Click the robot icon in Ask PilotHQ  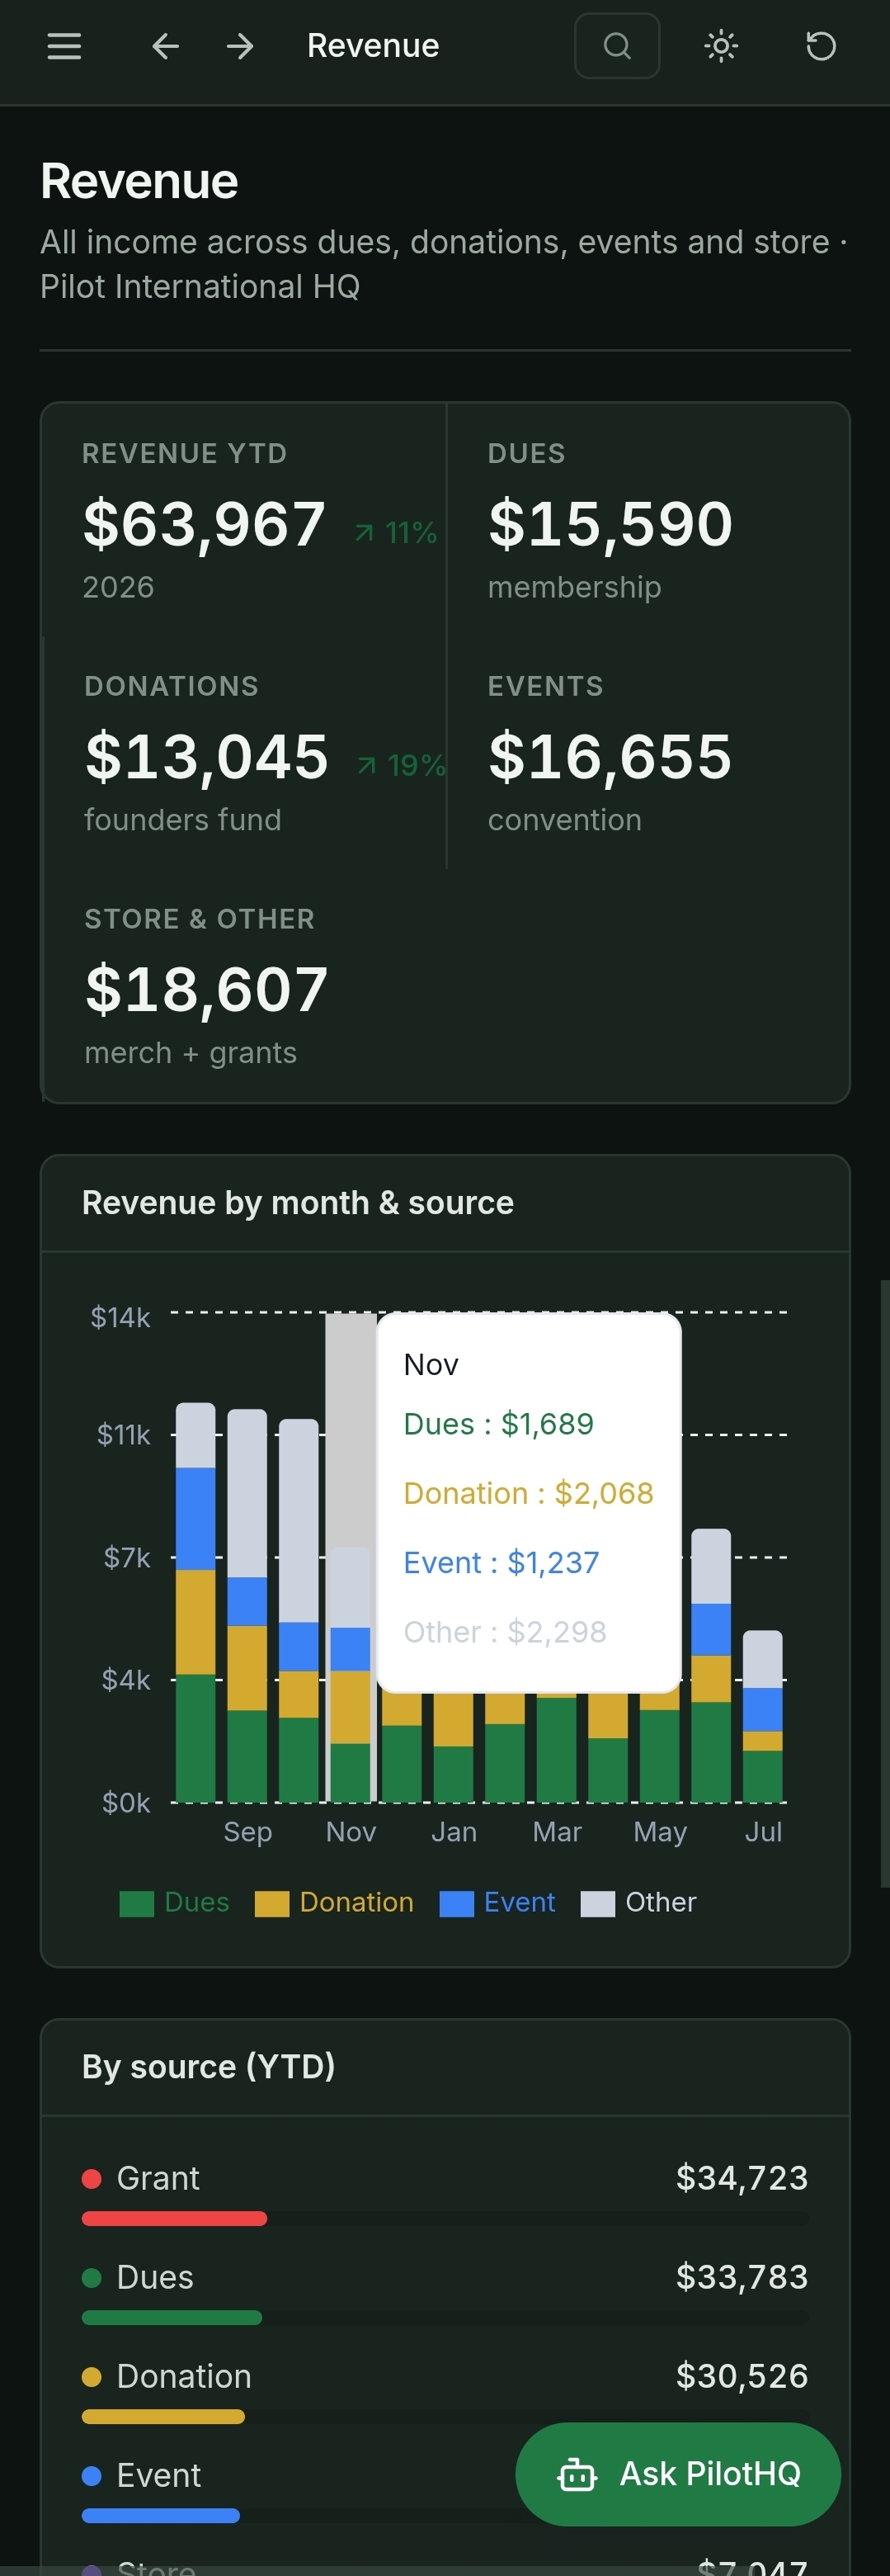pyautogui.click(x=577, y=2474)
